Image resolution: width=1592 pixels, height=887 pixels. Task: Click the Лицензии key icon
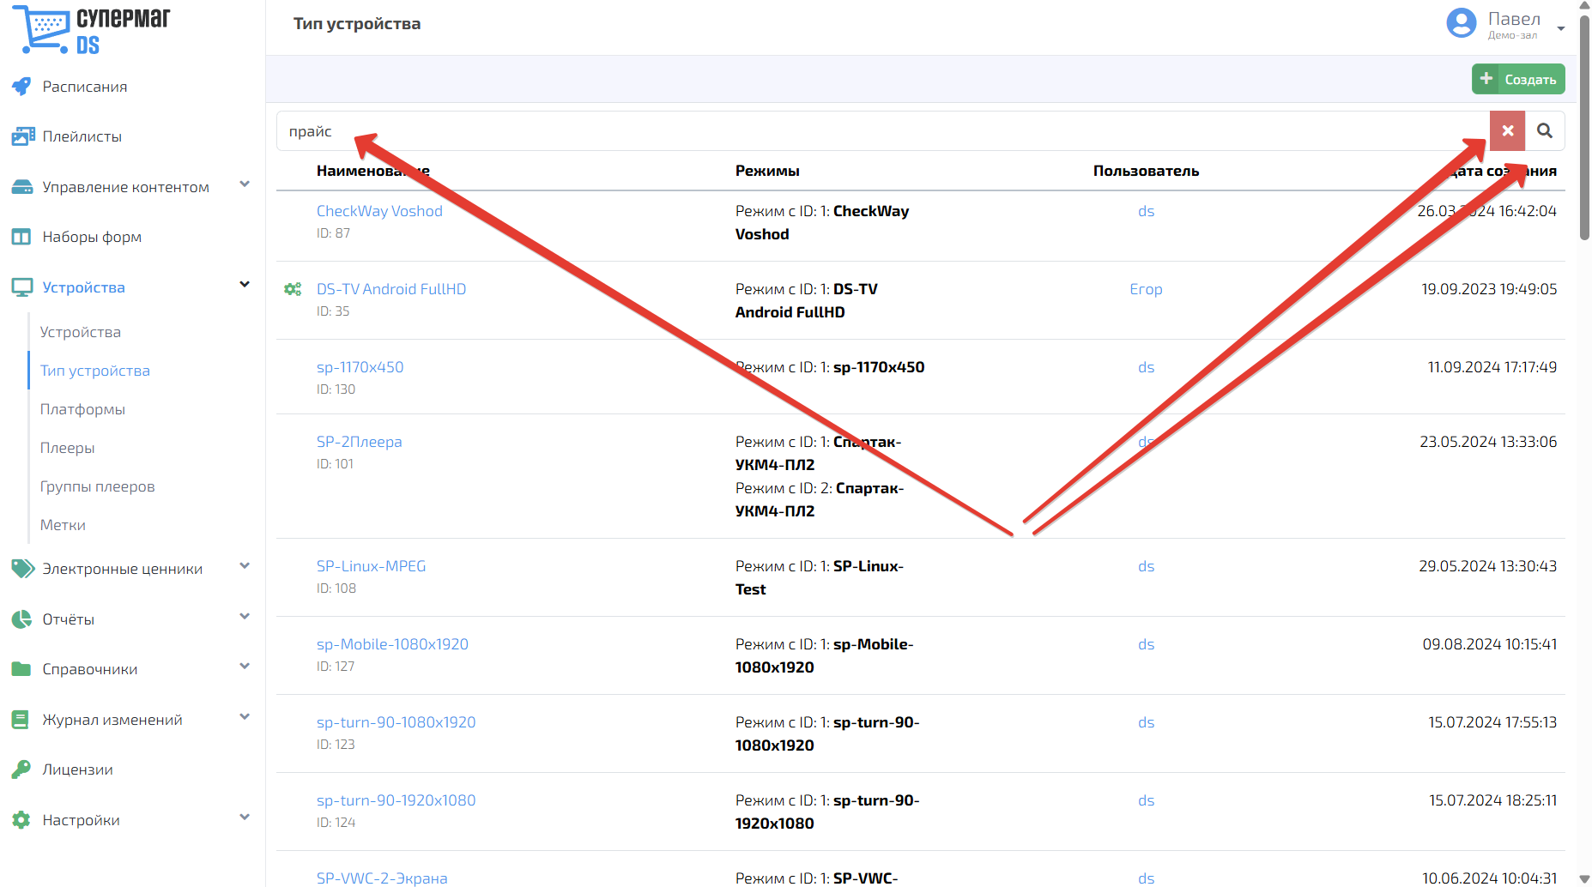(21, 769)
